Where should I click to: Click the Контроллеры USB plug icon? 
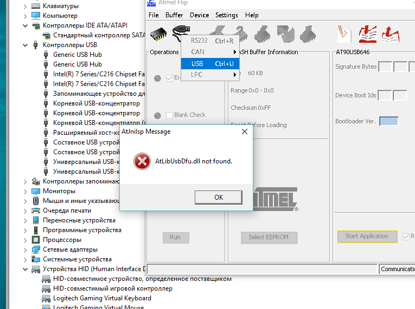(35, 45)
